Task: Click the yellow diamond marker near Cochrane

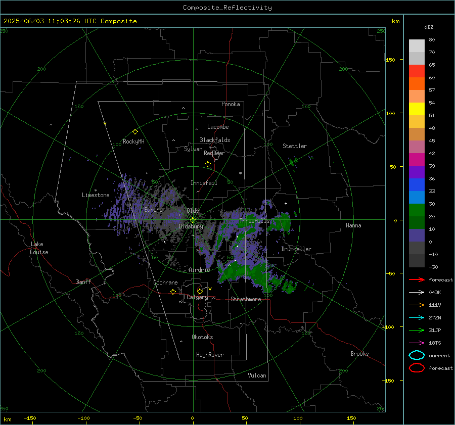Action: coord(173,292)
